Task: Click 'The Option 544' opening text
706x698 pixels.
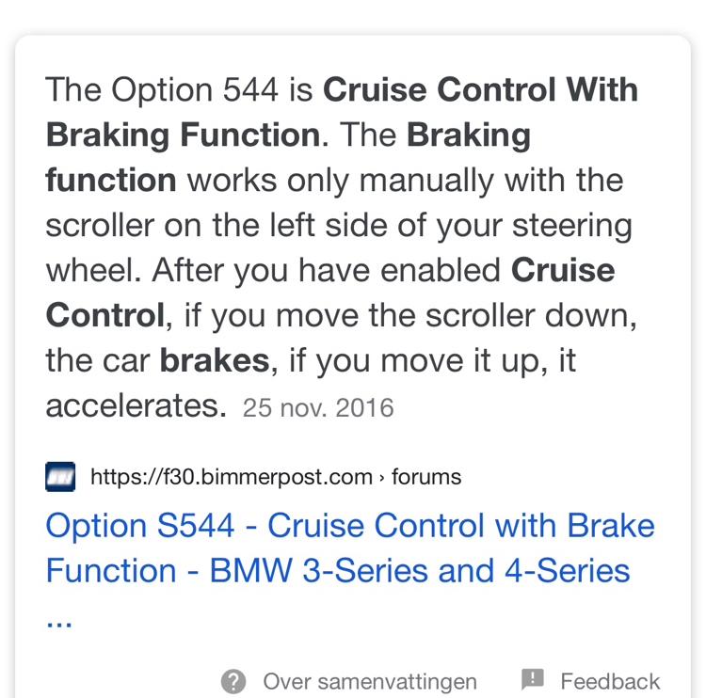Action: coord(161,90)
